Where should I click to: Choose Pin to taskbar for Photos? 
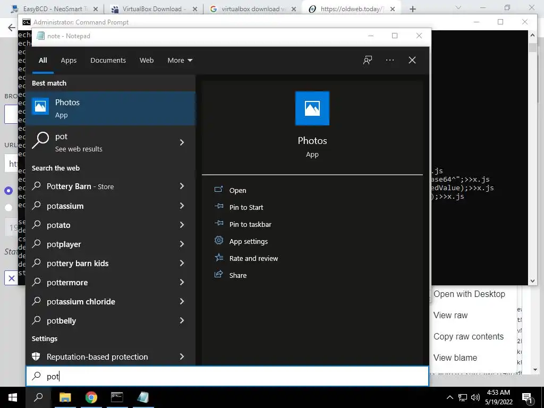(250, 225)
